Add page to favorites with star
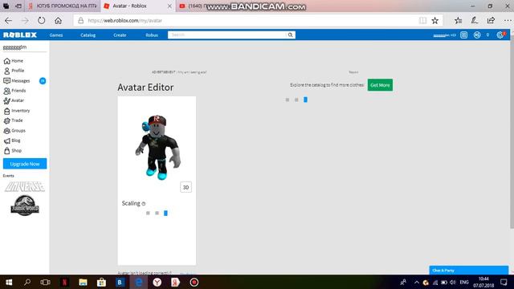The width and height of the screenshot is (514, 289). [434, 21]
